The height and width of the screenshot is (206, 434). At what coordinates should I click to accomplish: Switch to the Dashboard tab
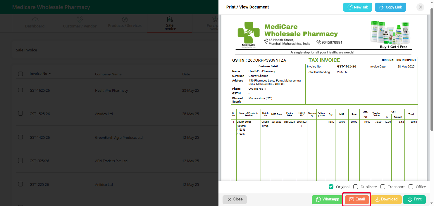click(35, 23)
